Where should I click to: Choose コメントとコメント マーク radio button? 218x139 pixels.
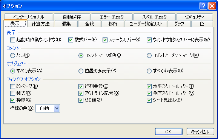[x=149, y=56]
